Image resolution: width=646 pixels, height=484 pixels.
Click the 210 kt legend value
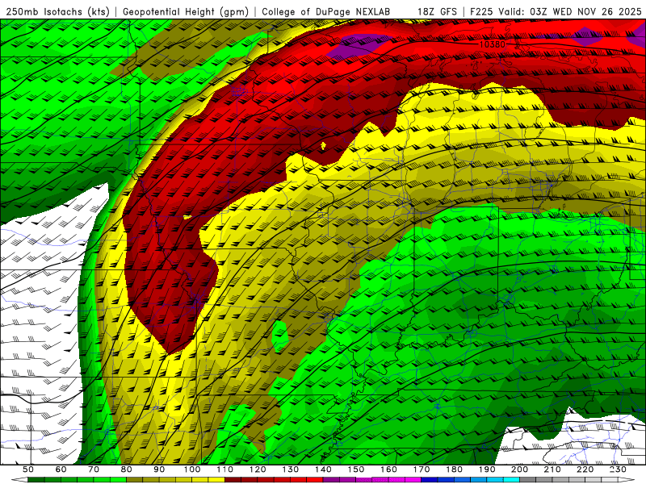[x=552, y=469]
